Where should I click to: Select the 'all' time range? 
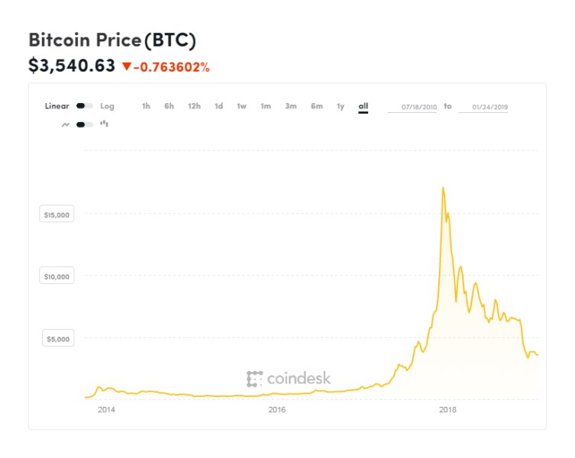click(x=363, y=106)
